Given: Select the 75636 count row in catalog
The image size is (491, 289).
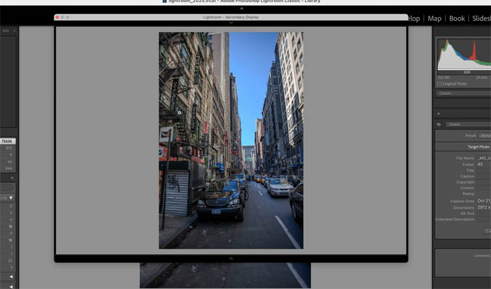Looking at the screenshot, I should pyautogui.click(x=8, y=141).
